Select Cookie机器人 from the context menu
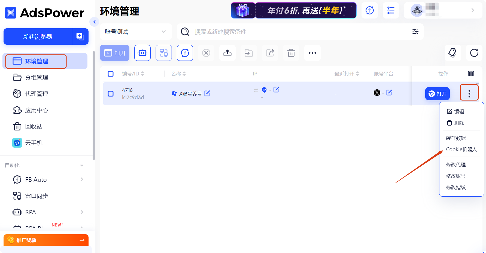The height and width of the screenshot is (253, 486). (x=461, y=149)
